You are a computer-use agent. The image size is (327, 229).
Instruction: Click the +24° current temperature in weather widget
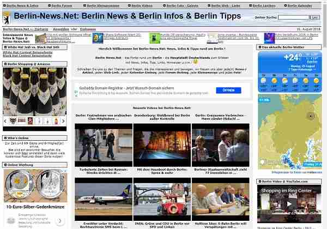click(x=293, y=57)
